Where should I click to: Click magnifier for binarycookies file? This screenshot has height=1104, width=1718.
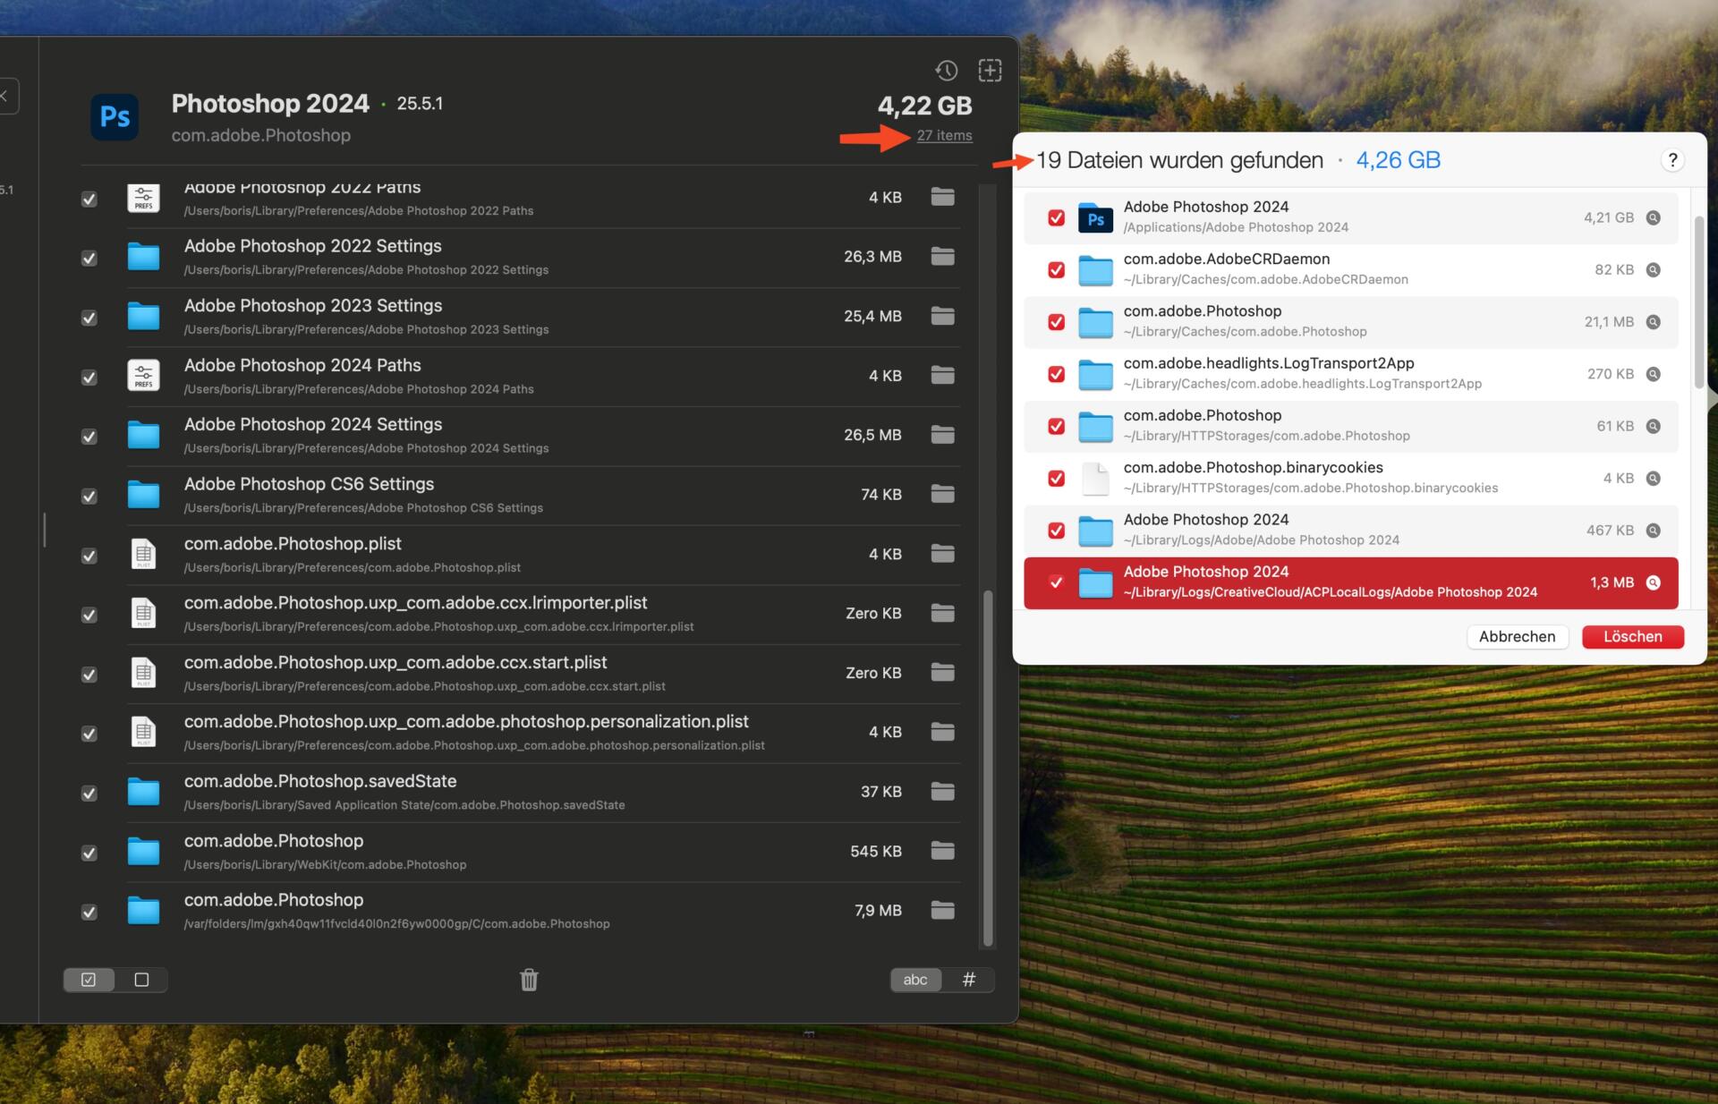pos(1654,478)
